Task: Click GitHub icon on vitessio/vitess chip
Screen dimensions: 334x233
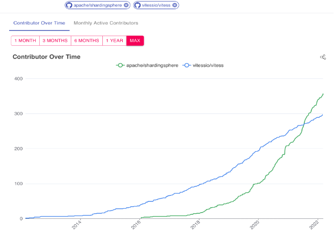Action: coord(137,5)
